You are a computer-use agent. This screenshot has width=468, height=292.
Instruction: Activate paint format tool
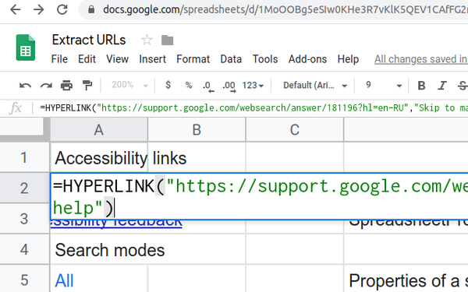coord(87,86)
